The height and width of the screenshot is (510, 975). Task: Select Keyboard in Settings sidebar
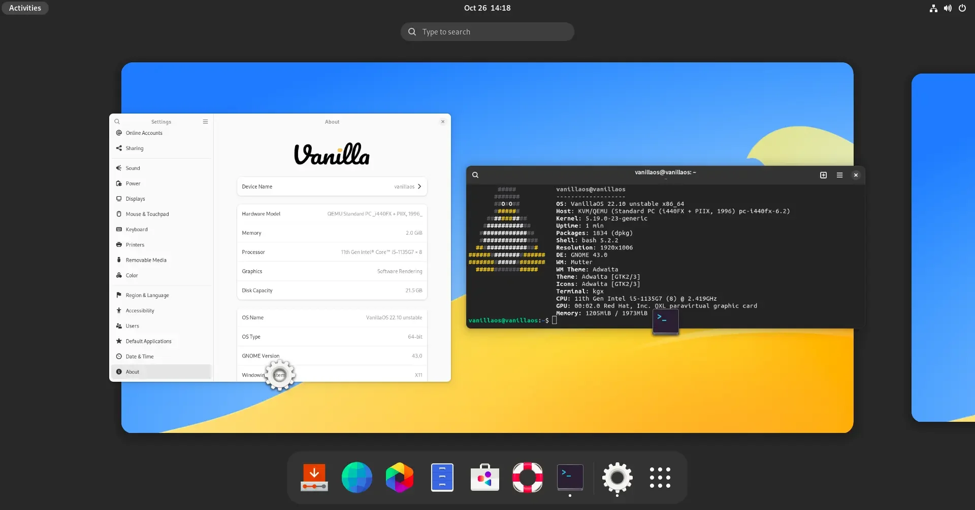(161, 229)
